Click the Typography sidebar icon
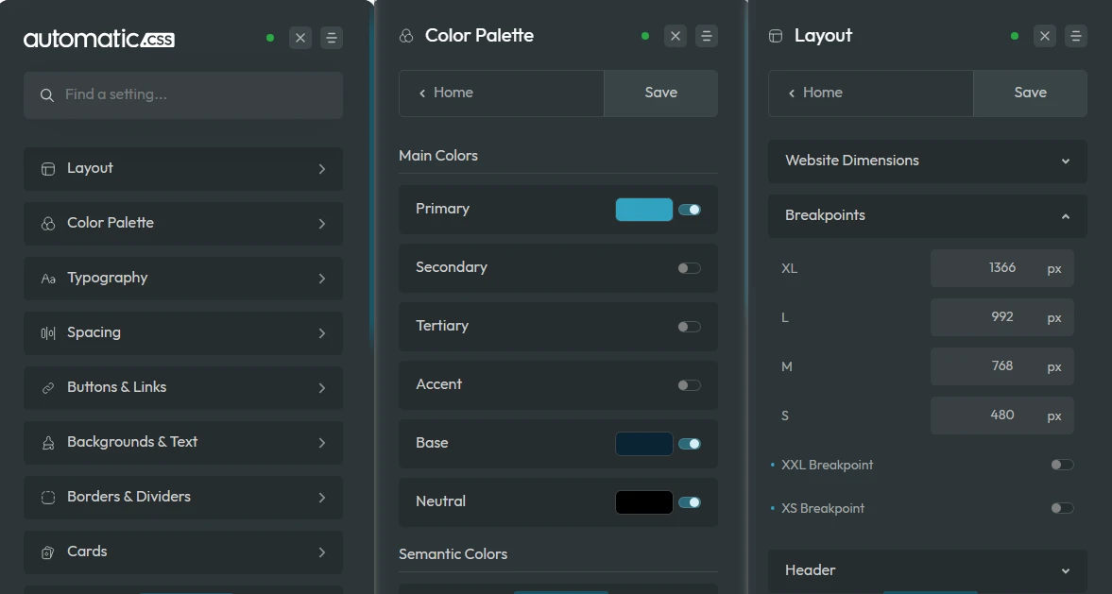1112x594 pixels. [48, 278]
